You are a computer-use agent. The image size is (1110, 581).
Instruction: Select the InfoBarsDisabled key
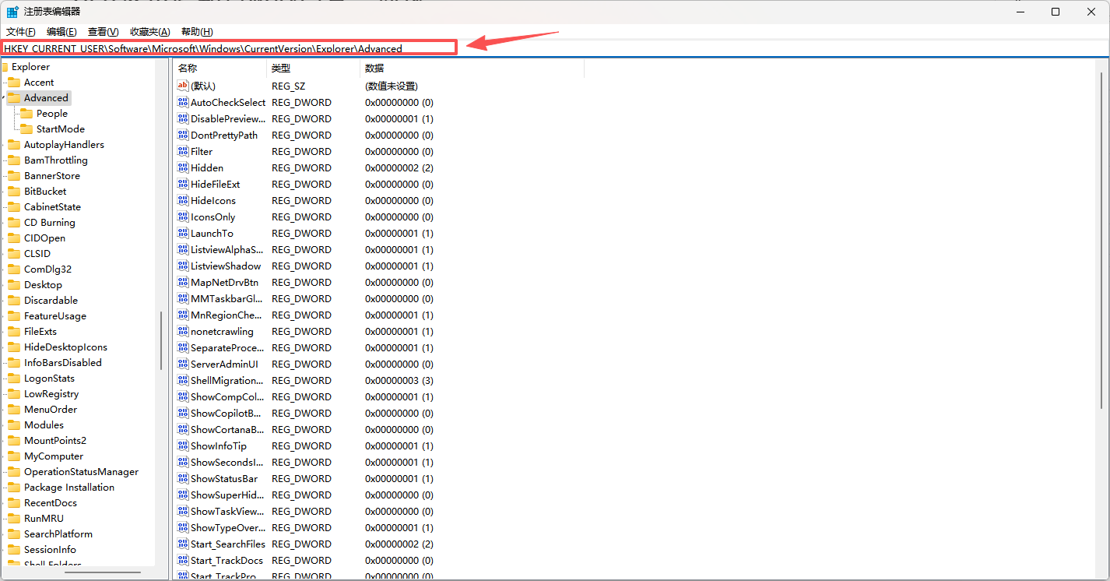(63, 363)
